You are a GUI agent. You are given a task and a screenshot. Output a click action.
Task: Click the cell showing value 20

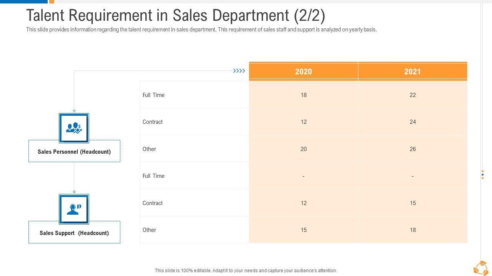[x=303, y=149]
